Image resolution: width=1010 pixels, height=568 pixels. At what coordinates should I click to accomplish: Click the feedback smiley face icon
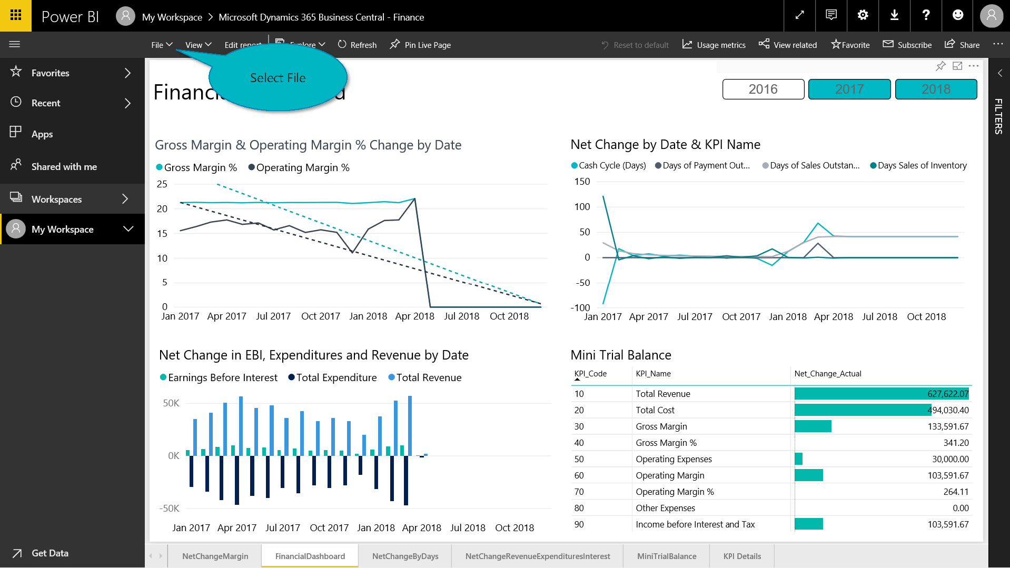pos(958,15)
